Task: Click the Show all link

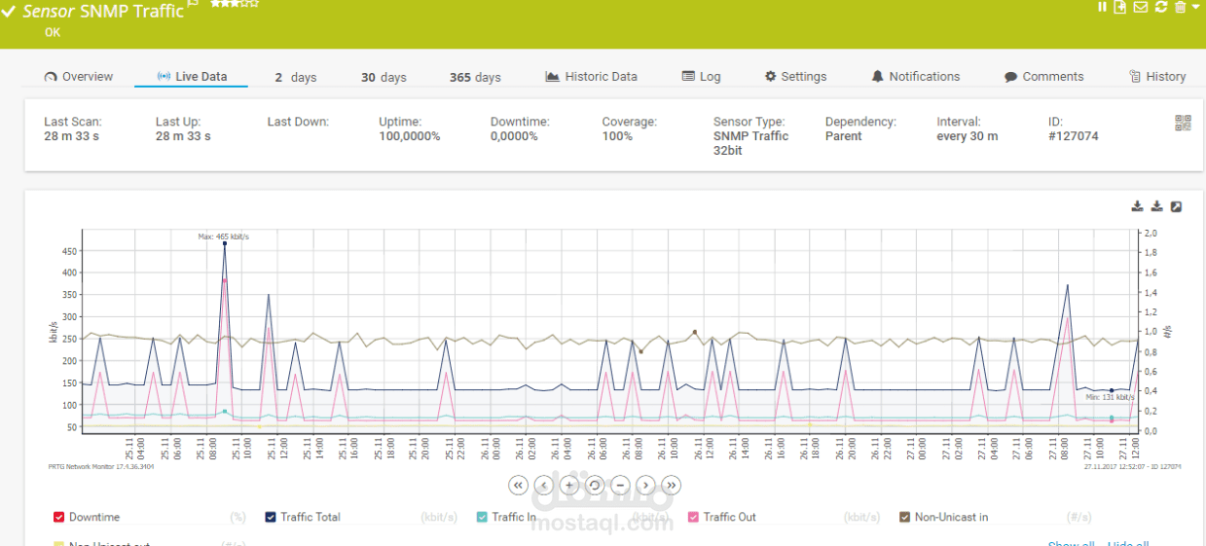Action: tap(1071, 543)
